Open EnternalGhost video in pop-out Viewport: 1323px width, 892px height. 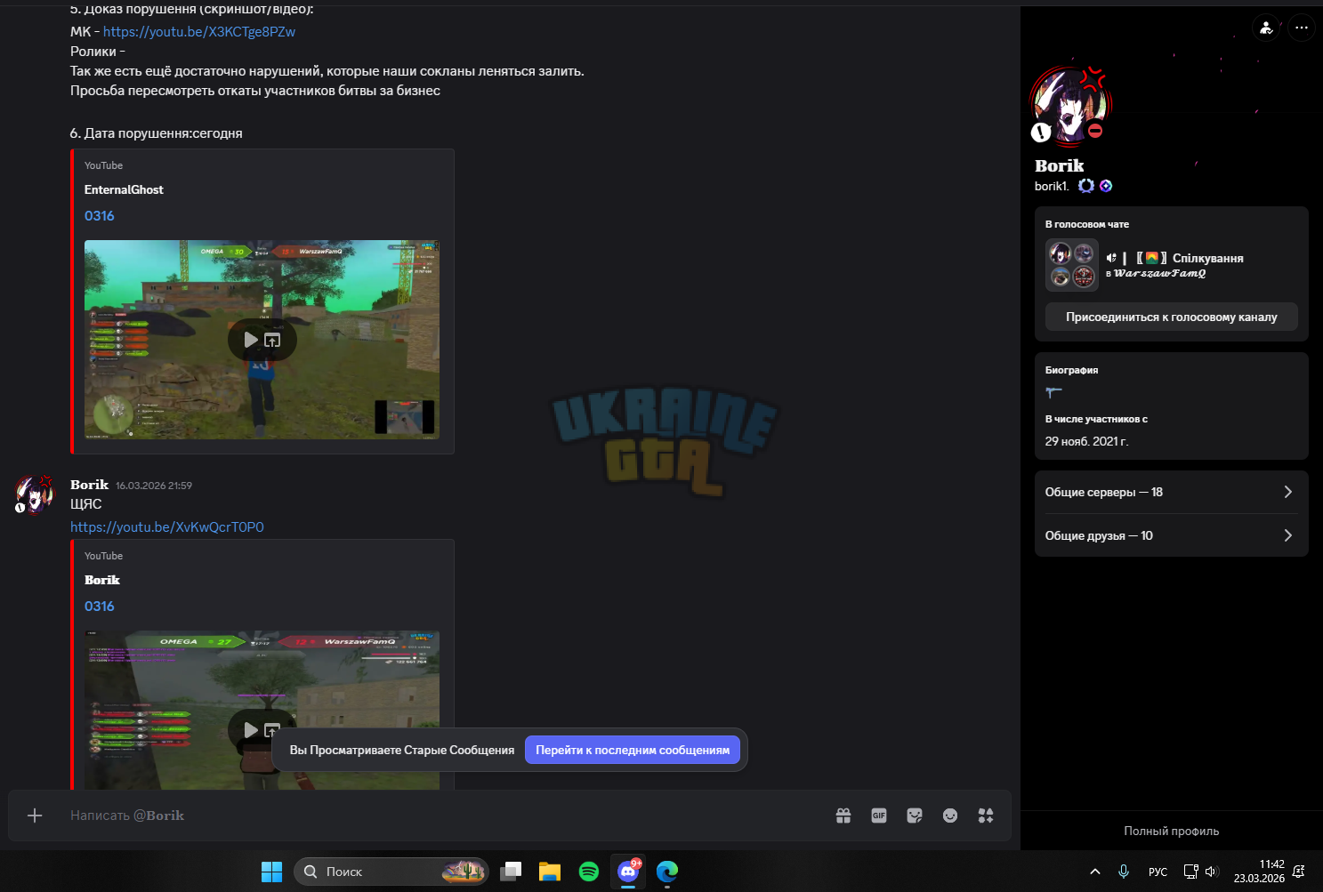point(272,340)
